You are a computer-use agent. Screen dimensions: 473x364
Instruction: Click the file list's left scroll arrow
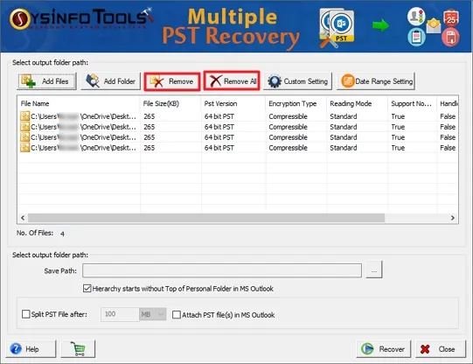pos(23,218)
